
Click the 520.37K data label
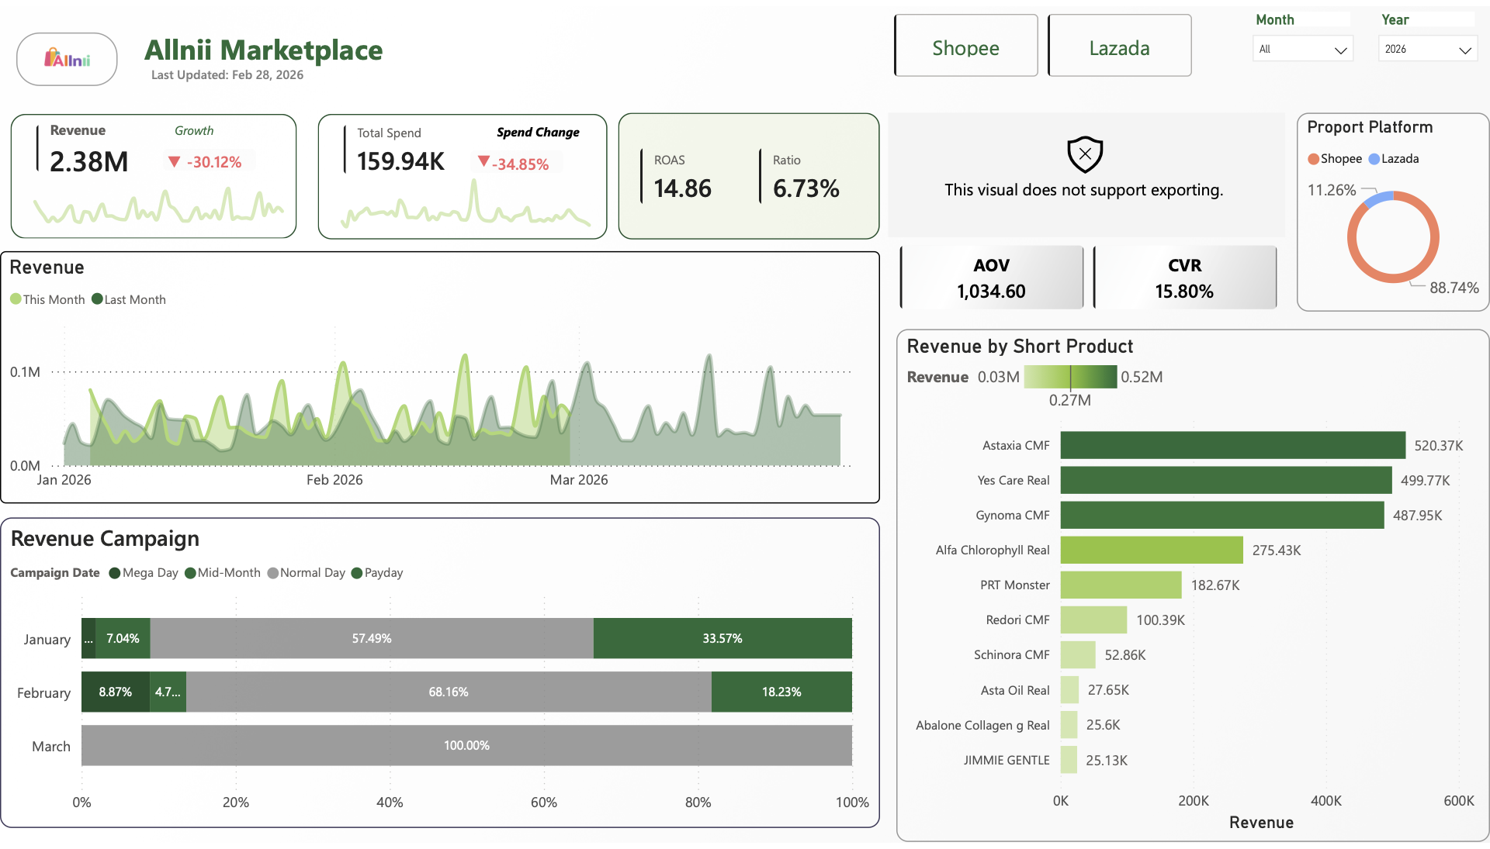tap(1439, 446)
